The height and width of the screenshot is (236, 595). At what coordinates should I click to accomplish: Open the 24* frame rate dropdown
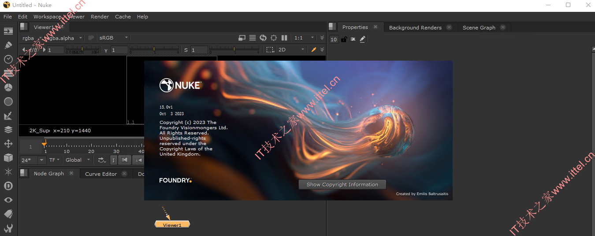(x=33, y=160)
